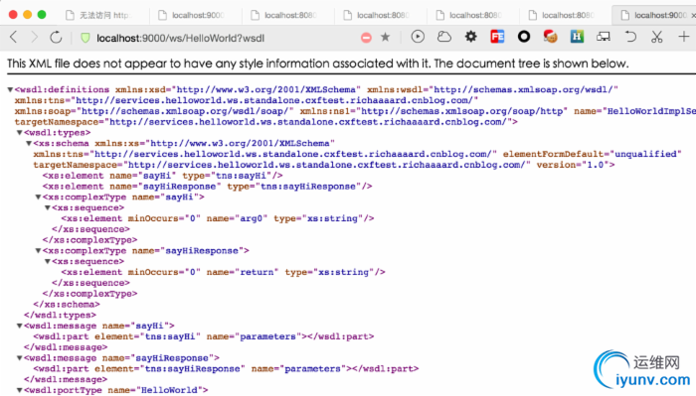Click the xmlns:ns1 soap/http attribute
The image size is (696, 396).
point(434,111)
